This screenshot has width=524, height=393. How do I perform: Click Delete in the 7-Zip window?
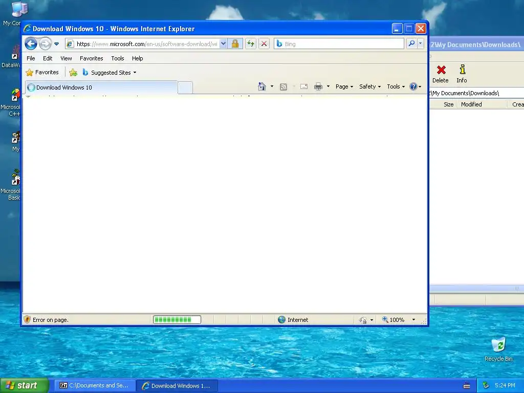click(x=441, y=74)
